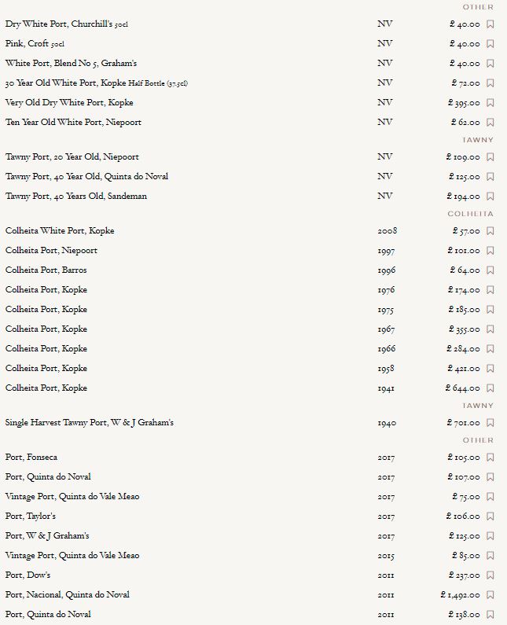Viewport: 507px width, 625px height.
Task: Save the 1941 Colheita Port, Kopke
Action: pyautogui.click(x=490, y=388)
